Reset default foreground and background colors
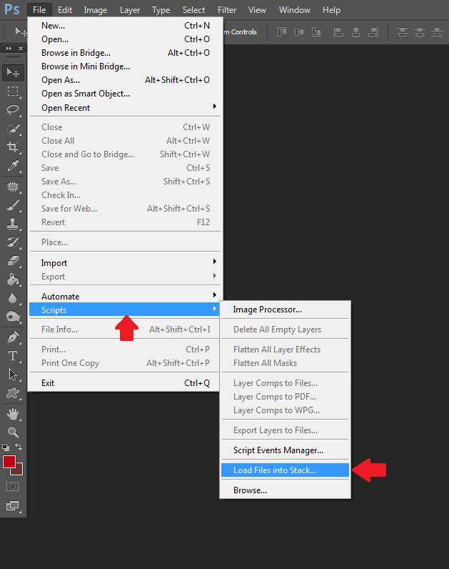The width and height of the screenshot is (449, 569). click(6, 447)
